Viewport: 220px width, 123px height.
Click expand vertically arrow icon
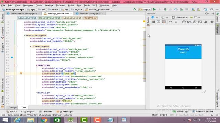tap(176, 22)
